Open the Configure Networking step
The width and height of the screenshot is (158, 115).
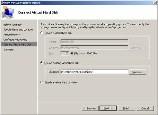tap(15, 40)
